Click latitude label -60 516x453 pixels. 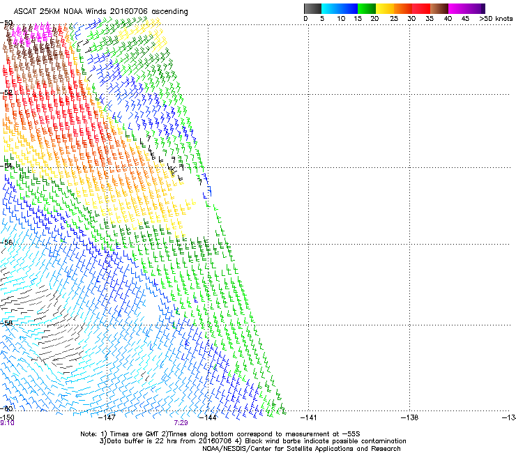click(x=6, y=408)
